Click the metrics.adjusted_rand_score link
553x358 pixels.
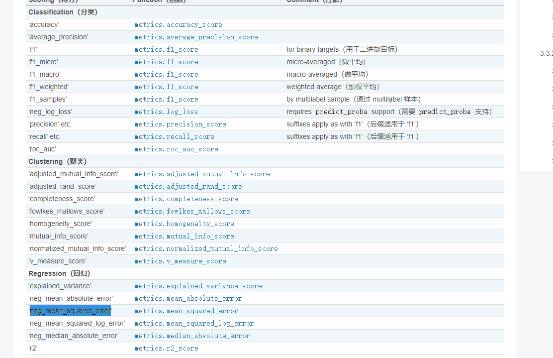[x=188, y=187]
